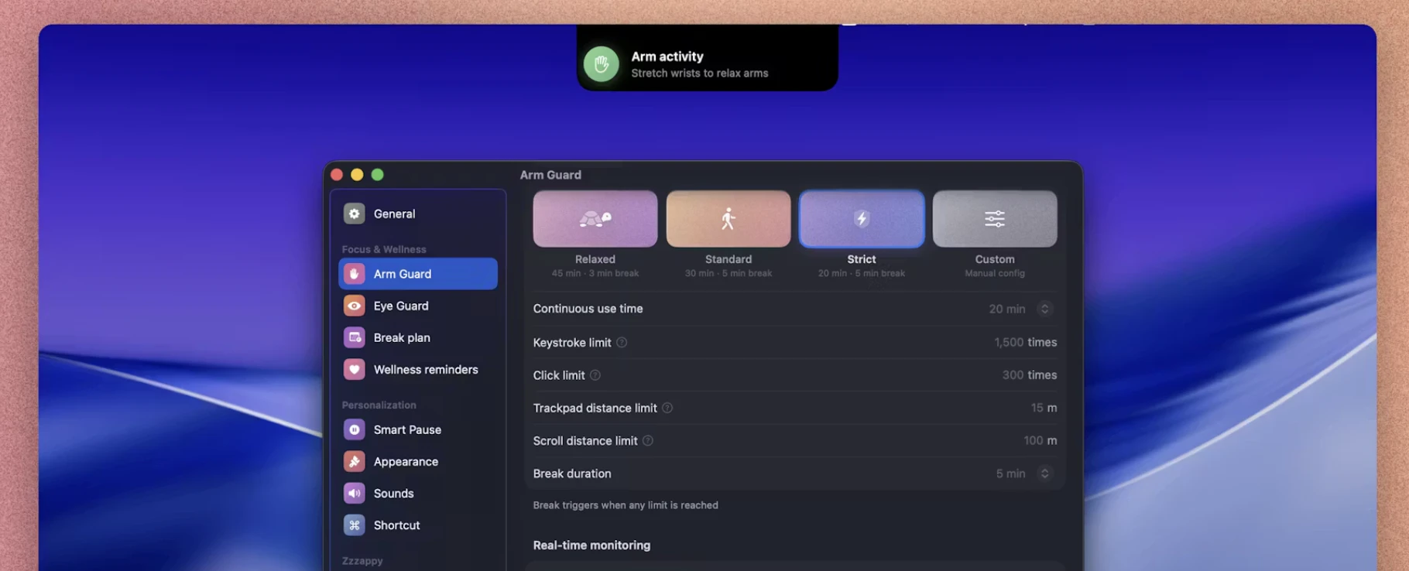Select Arm Guard in sidebar

click(x=418, y=274)
